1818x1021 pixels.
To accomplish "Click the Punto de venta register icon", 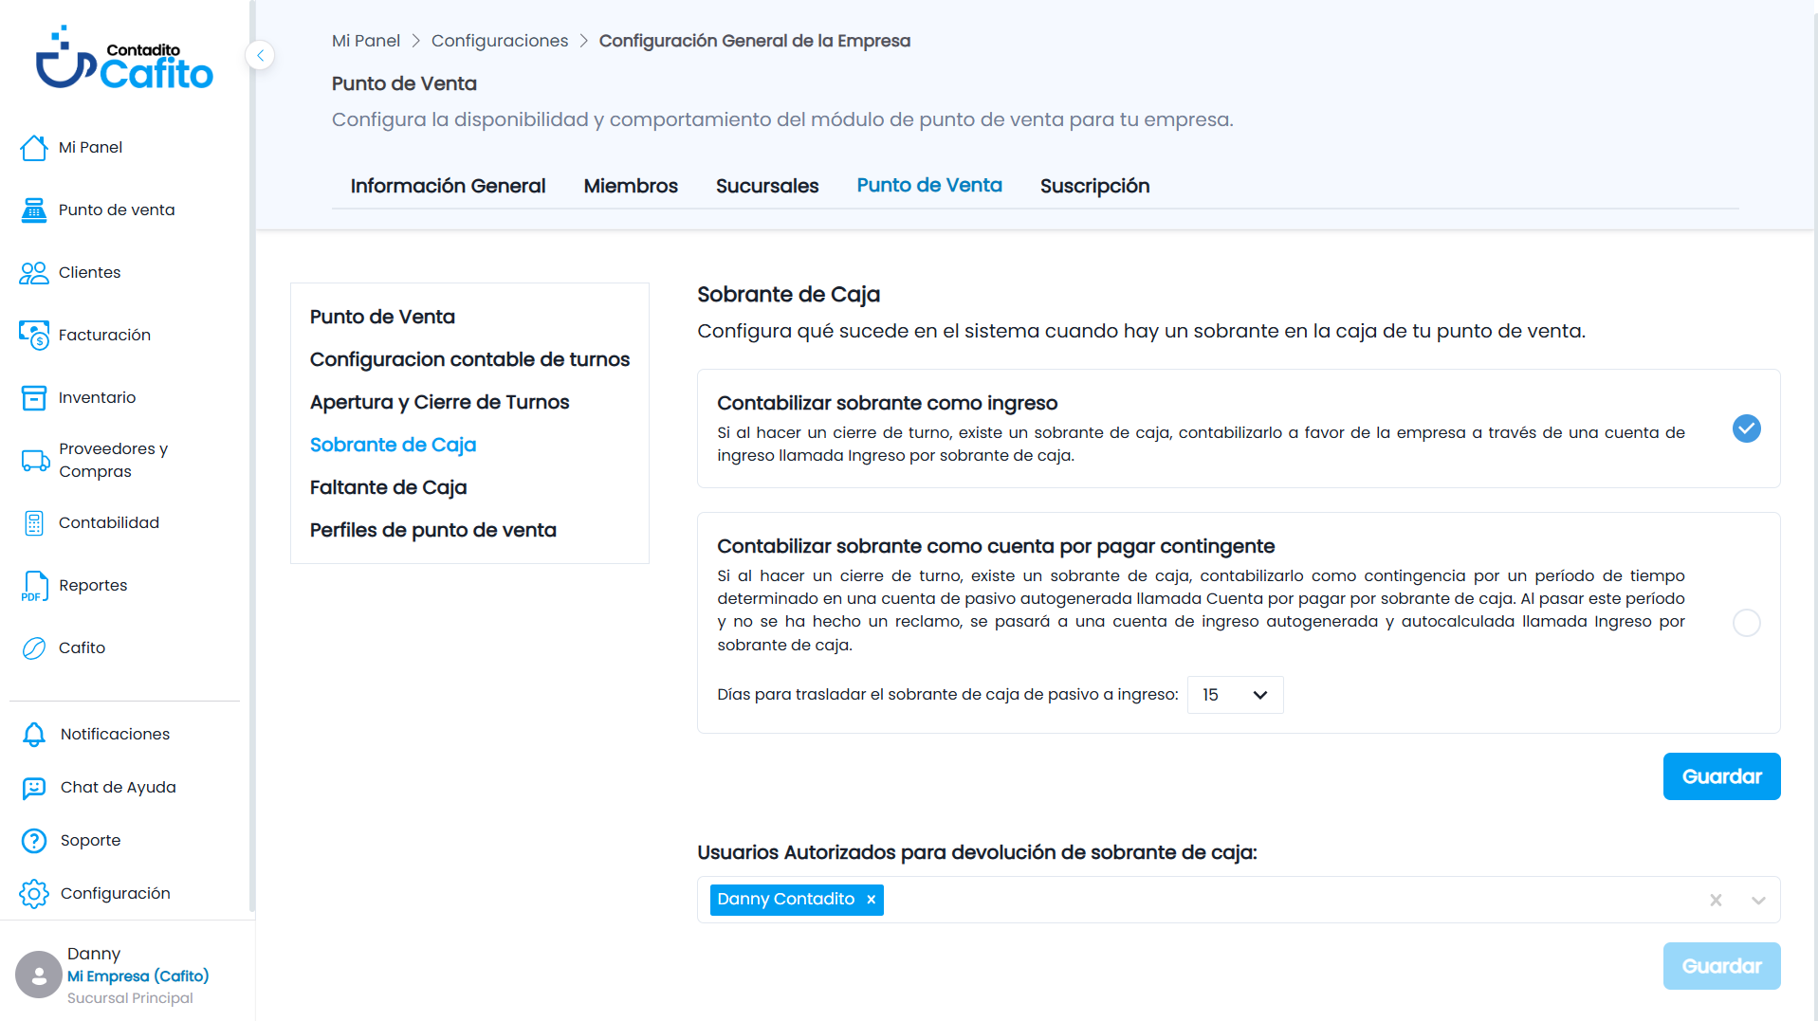I will coord(34,210).
